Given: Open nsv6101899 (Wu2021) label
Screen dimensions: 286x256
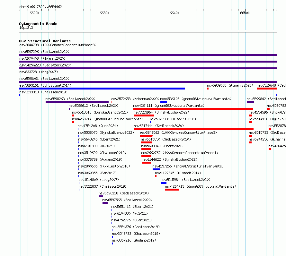Looking at the screenshot, I should click(96, 146).
